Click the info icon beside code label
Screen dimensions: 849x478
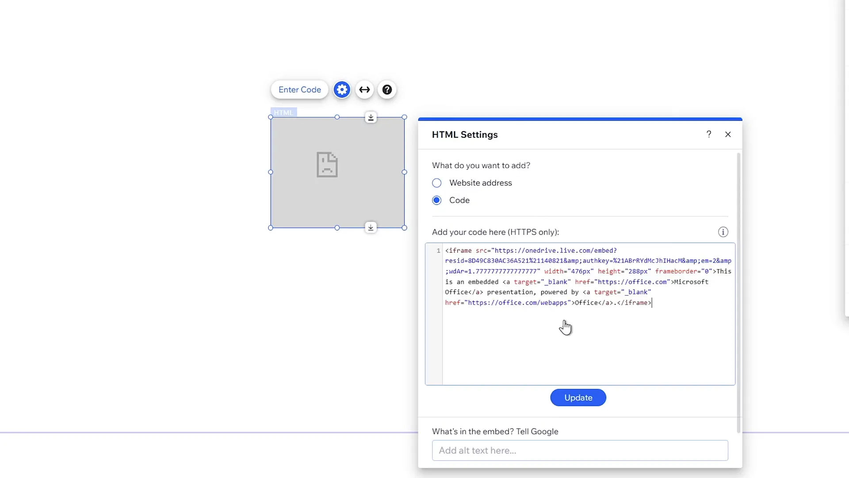(x=723, y=232)
